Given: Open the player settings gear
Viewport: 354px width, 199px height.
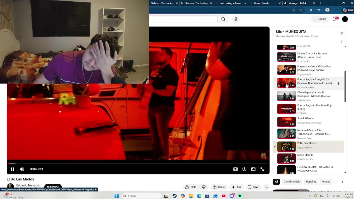Looking at the screenshot, I should click(244, 169).
